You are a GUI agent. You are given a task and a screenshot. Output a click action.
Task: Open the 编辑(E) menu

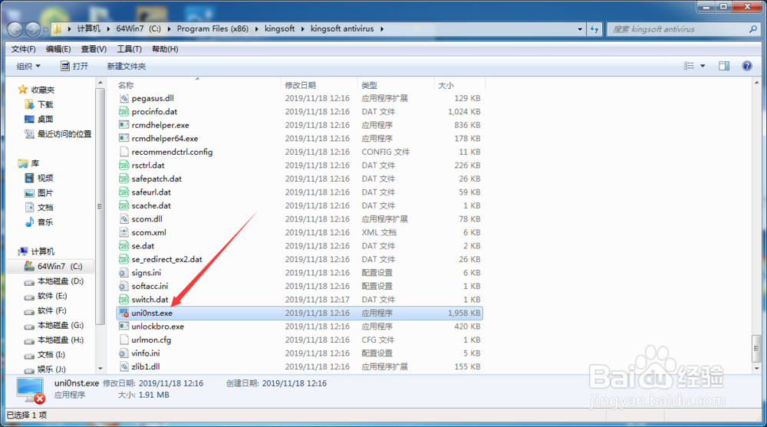click(x=58, y=49)
